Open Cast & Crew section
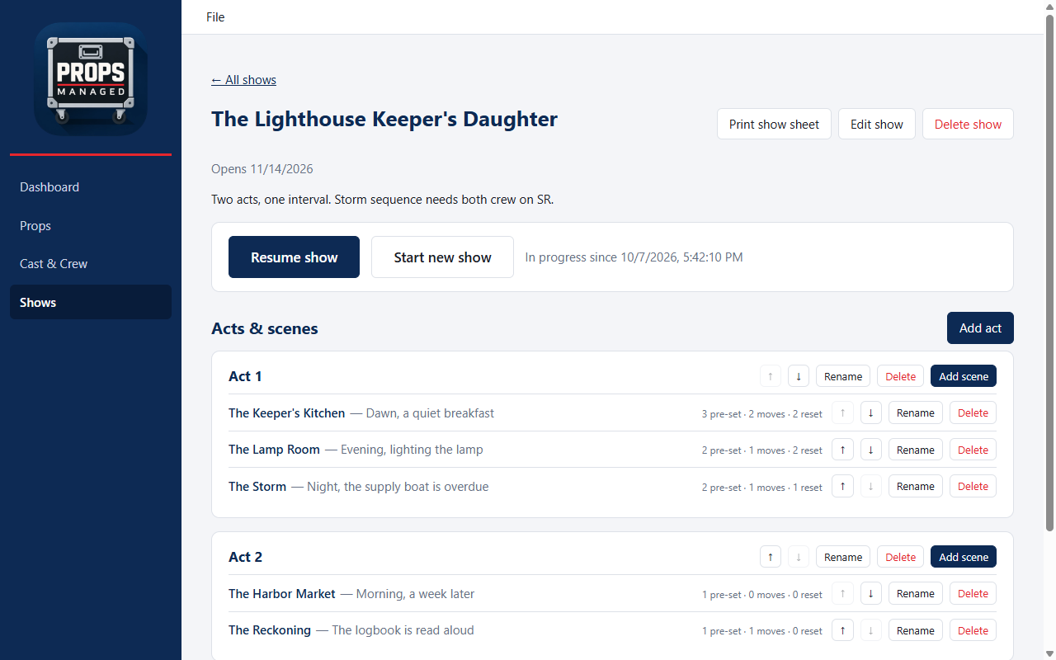Screen dimensions: 1056x660 (x=91, y=264)
